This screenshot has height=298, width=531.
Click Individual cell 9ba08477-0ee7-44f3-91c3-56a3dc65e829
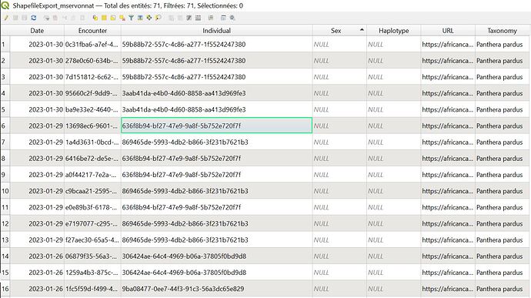[x=216, y=289]
